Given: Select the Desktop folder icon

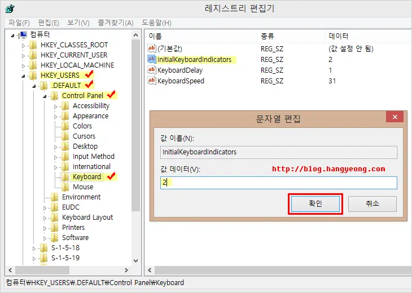Looking at the screenshot, I should (65, 146).
